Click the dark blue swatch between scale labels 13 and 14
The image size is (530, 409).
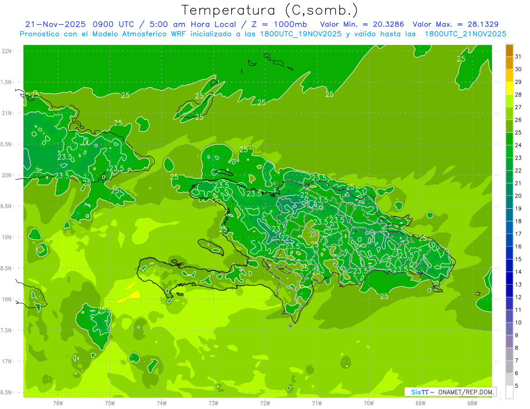(509, 278)
